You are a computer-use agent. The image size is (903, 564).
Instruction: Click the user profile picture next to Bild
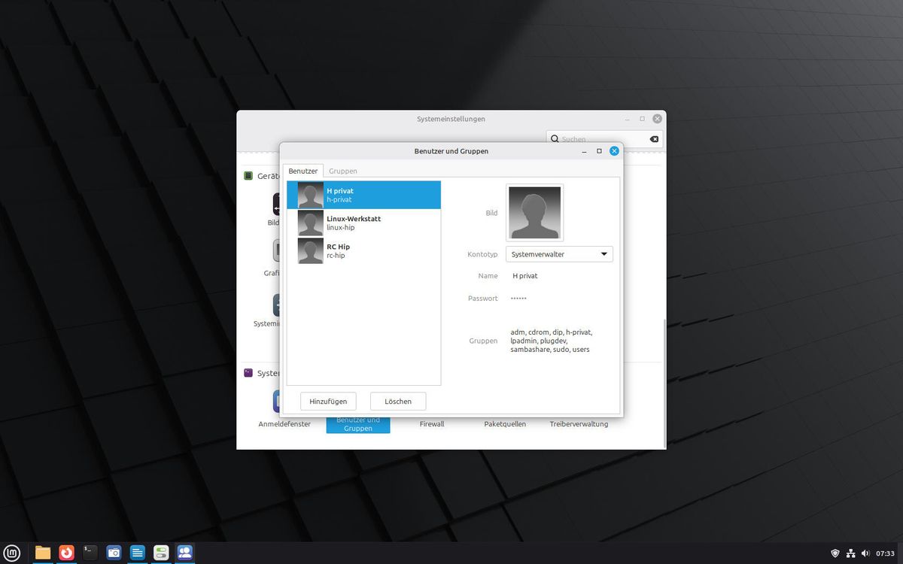pos(534,213)
